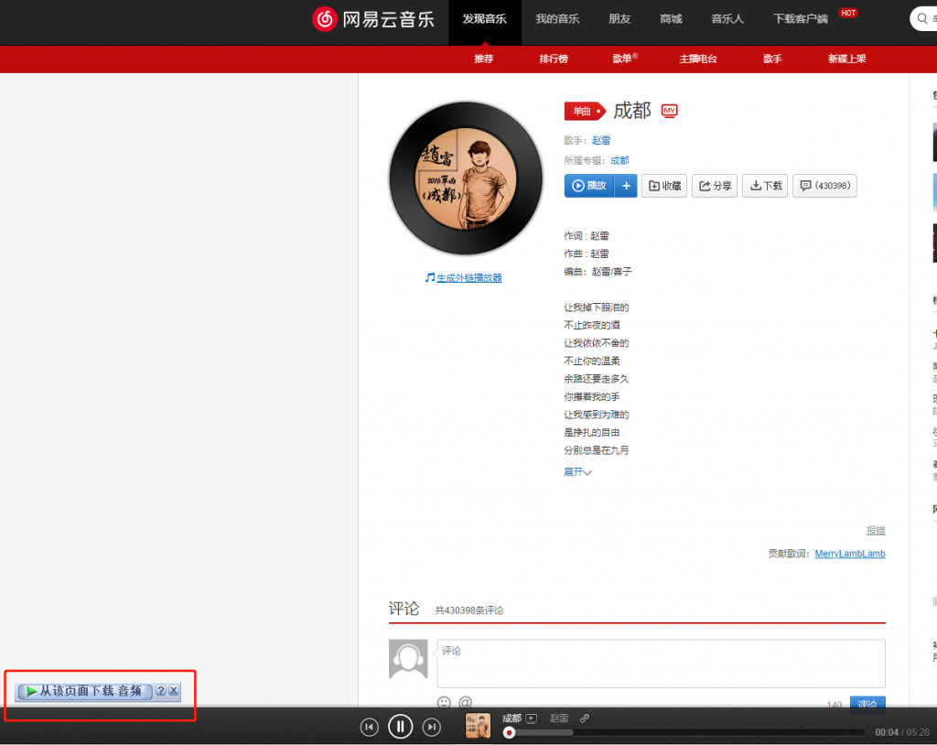Screen dimensions: 937x745
Task: Click the link source icon in player bar
Action: [585, 718]
